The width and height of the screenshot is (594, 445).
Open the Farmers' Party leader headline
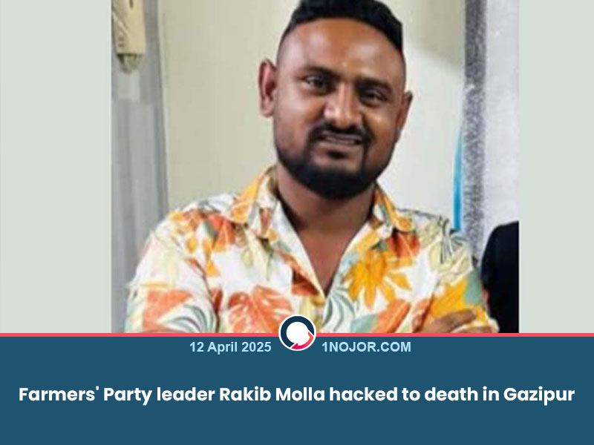tap(296, 395)
